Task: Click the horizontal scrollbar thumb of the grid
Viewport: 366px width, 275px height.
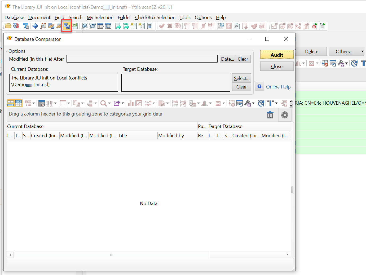Action: [112, 255]
